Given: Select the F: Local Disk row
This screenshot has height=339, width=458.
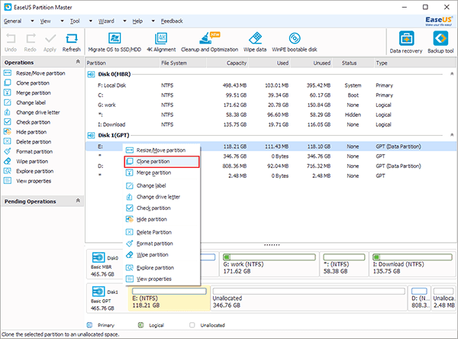Looking at the screenshot, I should (270, 86).
